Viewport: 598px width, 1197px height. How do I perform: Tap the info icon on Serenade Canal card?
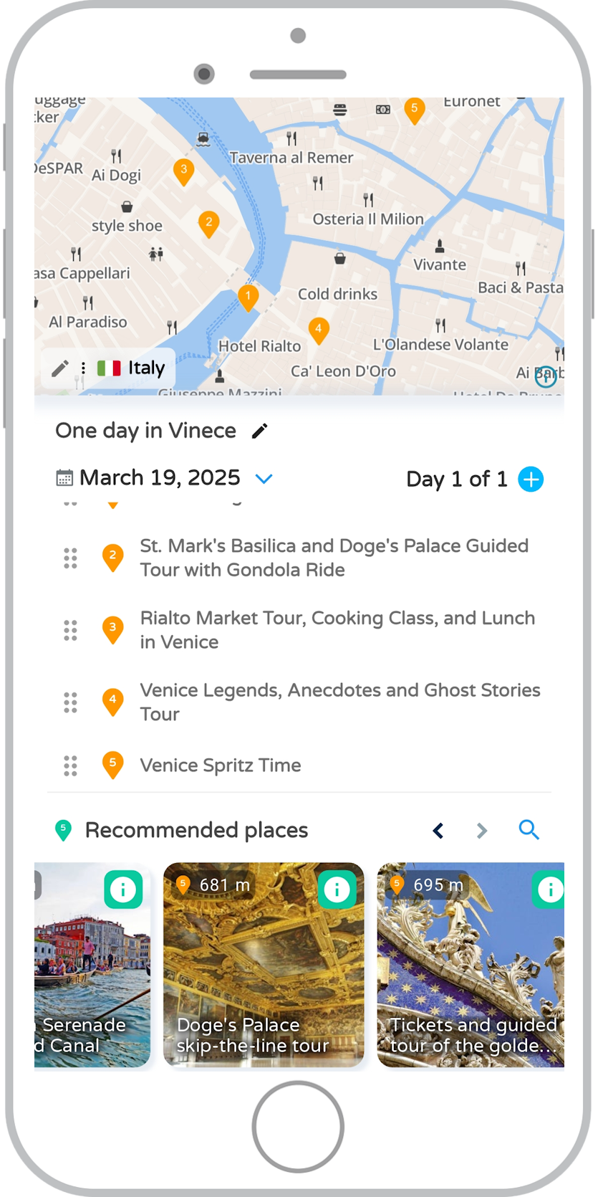123,890
